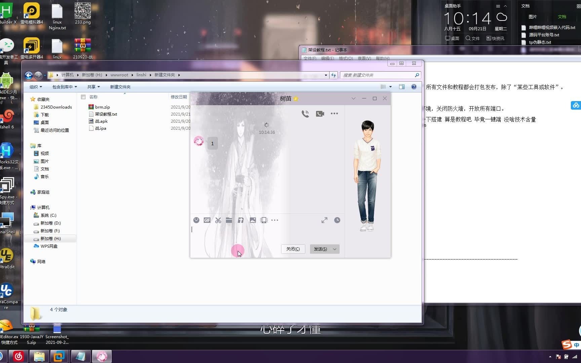581x363 pixels.
Task: Select 新加卷 (D:) drive
Action: (x=47, y=223)
